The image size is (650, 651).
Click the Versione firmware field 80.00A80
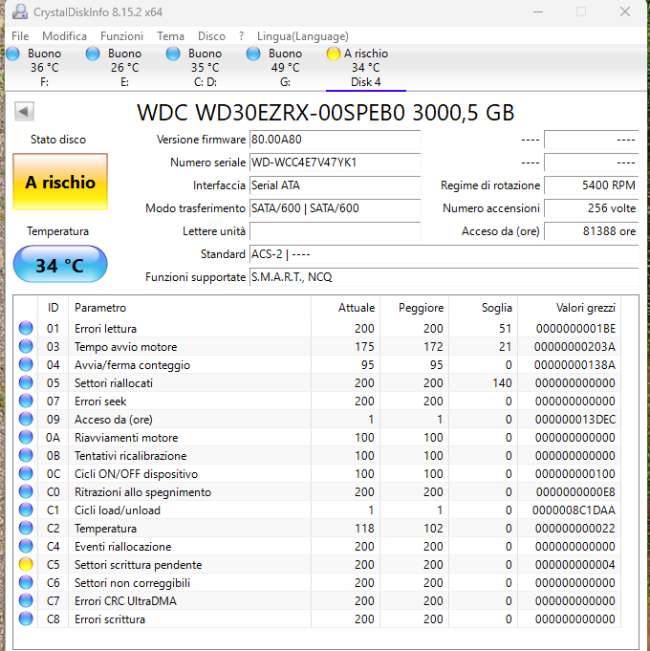(335, 140)
